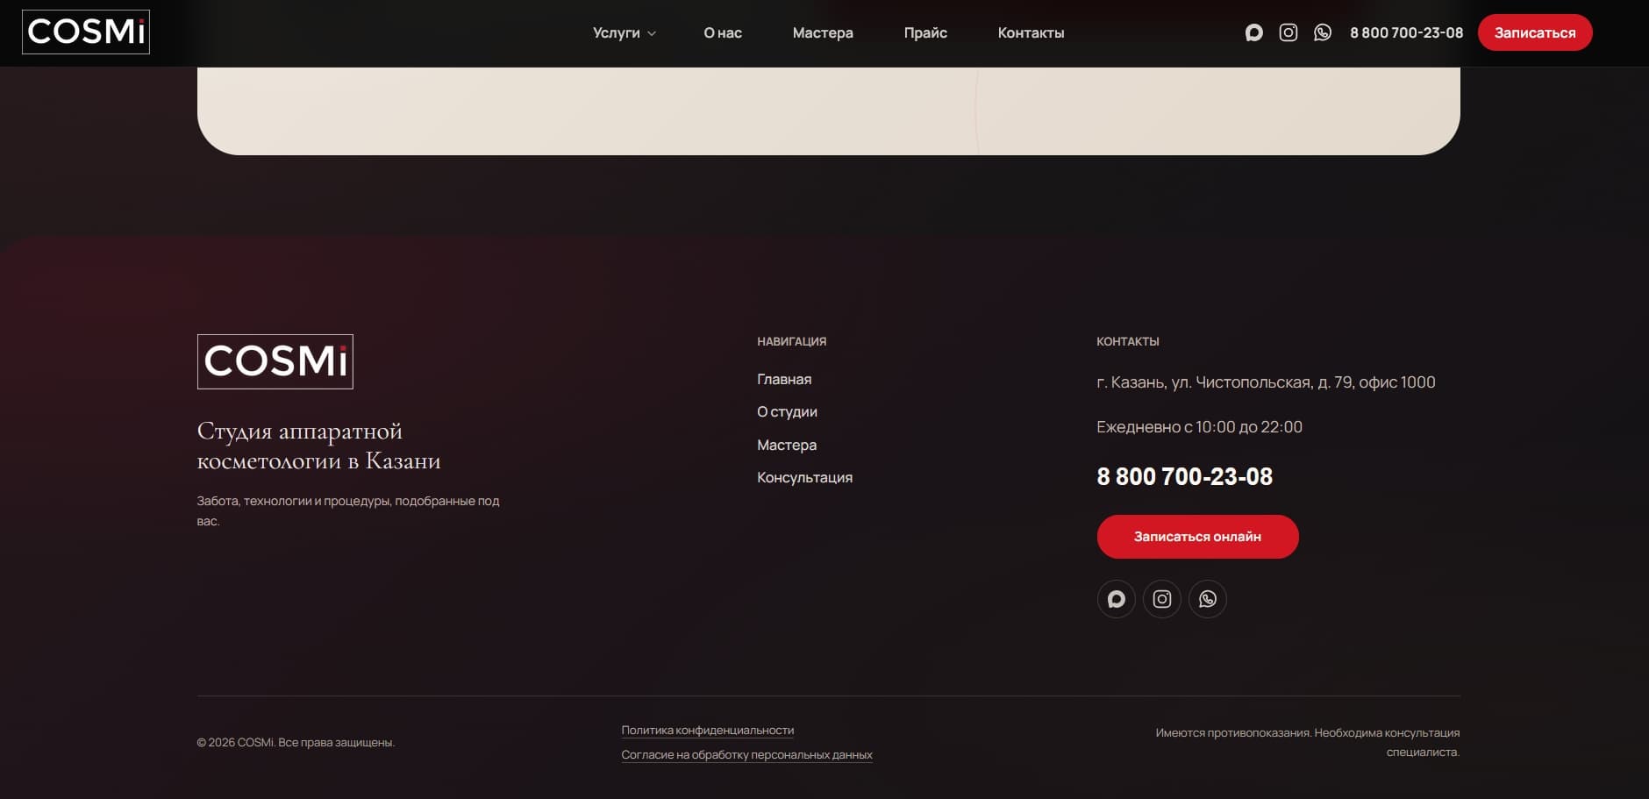Viewport: 1649px width, 799px height.
Task: Open the Прайс menu item
Action: click(x=925, y=33)
